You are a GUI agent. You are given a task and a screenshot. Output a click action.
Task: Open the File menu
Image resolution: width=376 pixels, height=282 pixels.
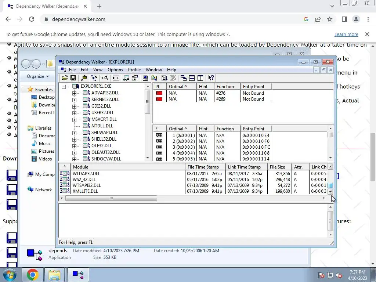pos(72,70)
